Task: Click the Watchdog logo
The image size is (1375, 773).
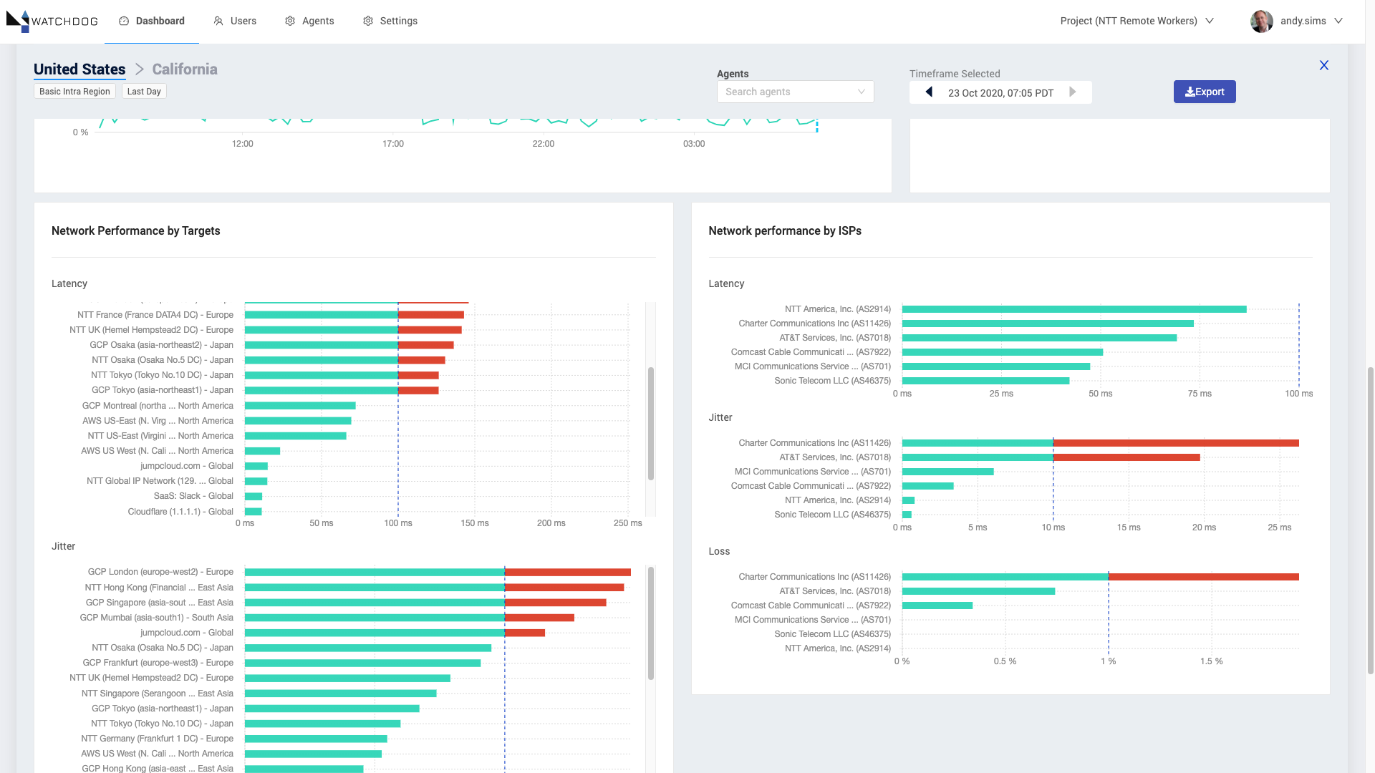Action: [52, 21]
